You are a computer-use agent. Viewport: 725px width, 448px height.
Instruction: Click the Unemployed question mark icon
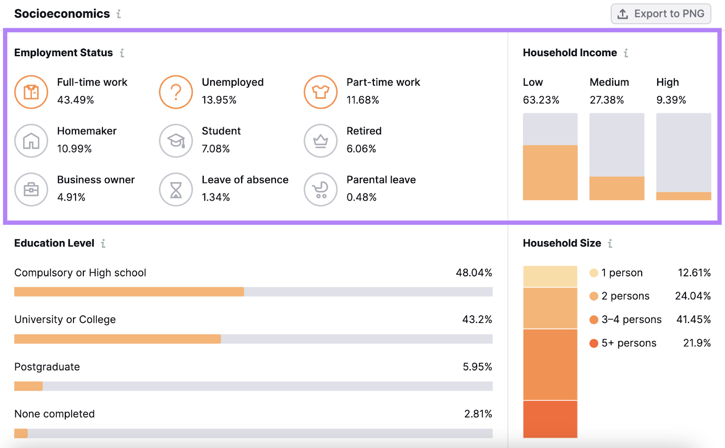click(x=175, y=92)
